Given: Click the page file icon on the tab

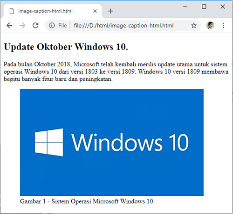Looking at the screenshot, I should pos(12,11).
